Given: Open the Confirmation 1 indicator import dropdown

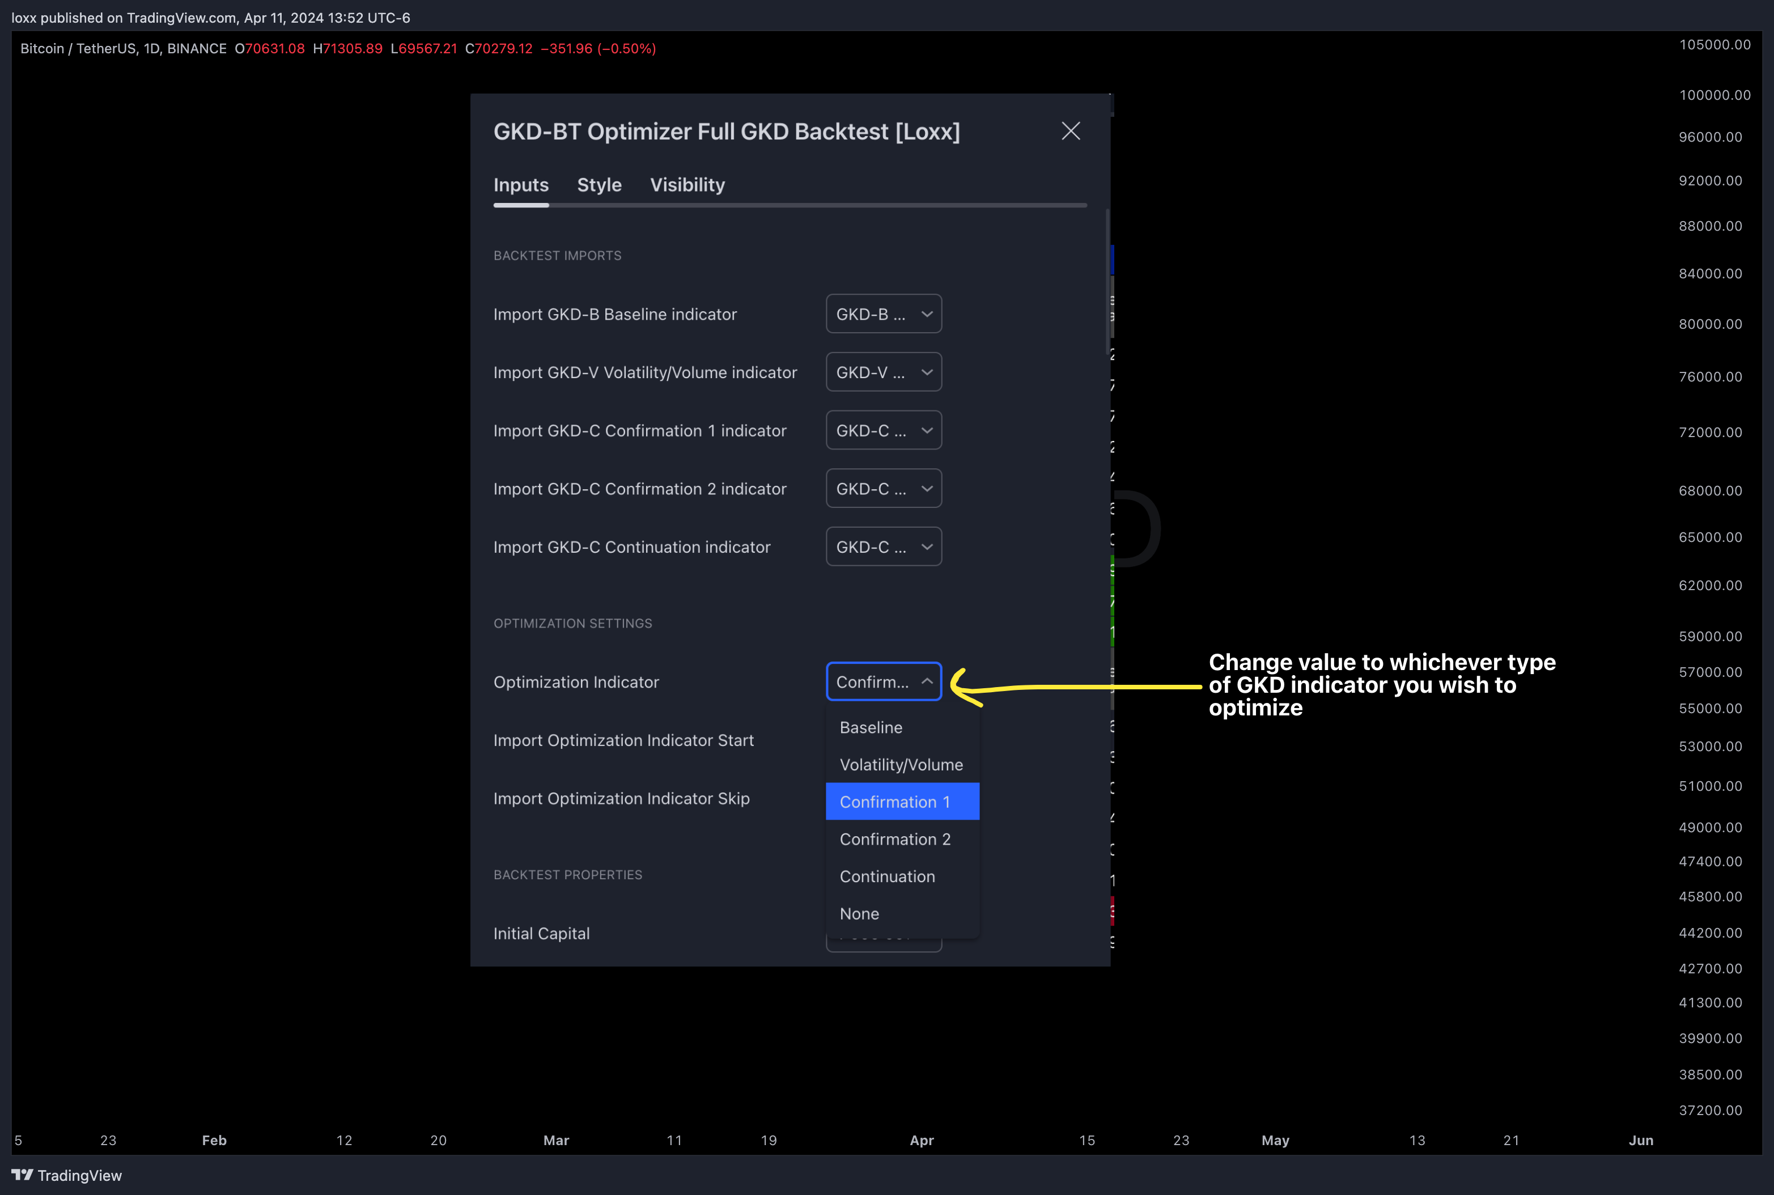Looking at the screenshot, I should click(x=884, y=431).
